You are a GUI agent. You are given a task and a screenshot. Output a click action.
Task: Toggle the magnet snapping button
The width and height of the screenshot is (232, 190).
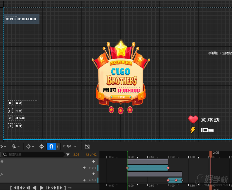click(x=51, y=146)
